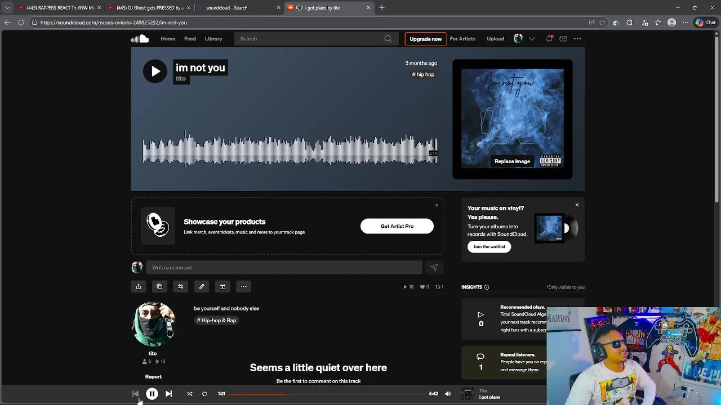Viewport: 721px width, 405px height.
Task: Click the SoundCloud logo
Action: pos(140,39)
